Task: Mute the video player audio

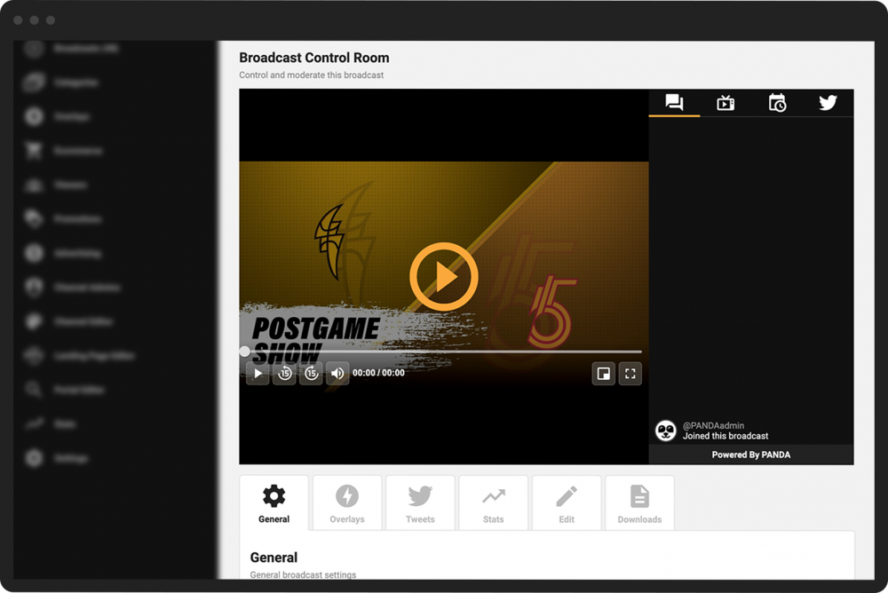Action: (x=337, y=374)
